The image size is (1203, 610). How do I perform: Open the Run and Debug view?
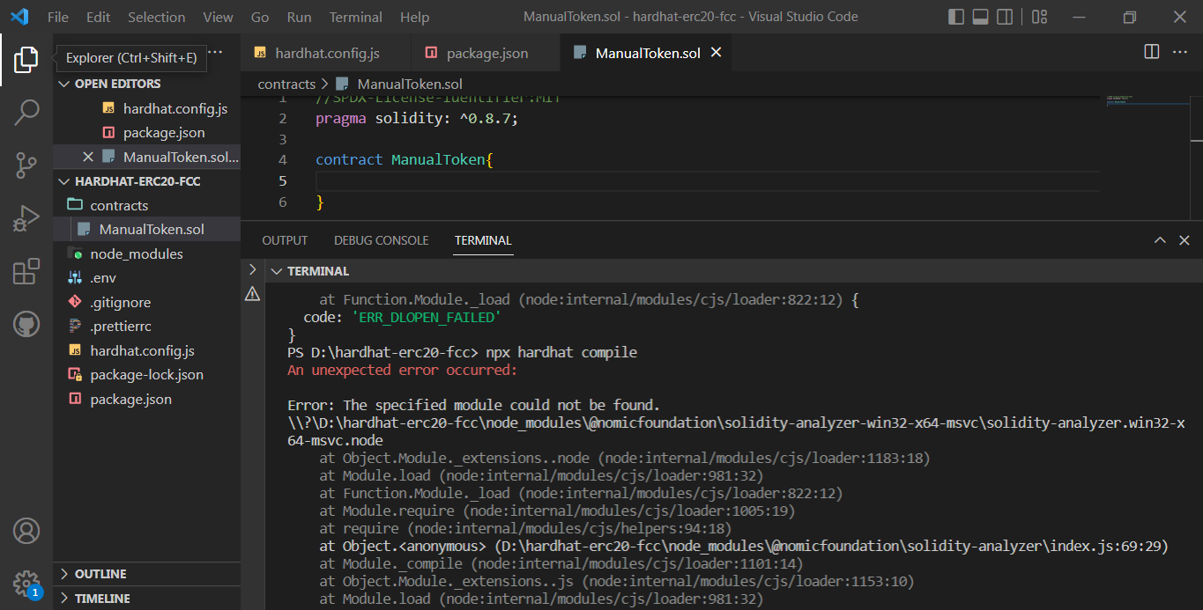(26, 218)
